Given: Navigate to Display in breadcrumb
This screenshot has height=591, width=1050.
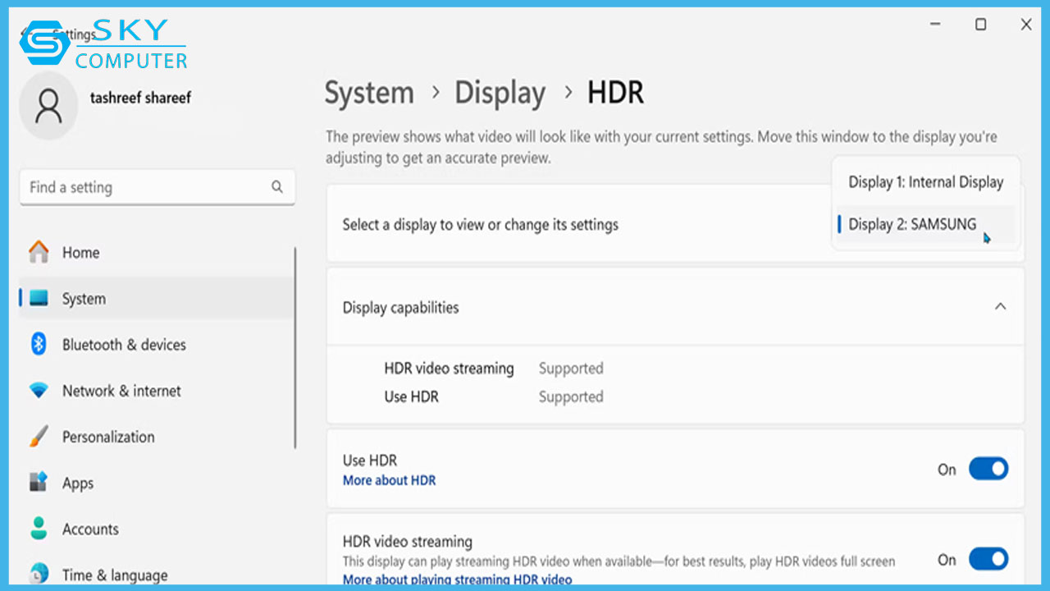Looking at the screenshot, I should [500, 93].
